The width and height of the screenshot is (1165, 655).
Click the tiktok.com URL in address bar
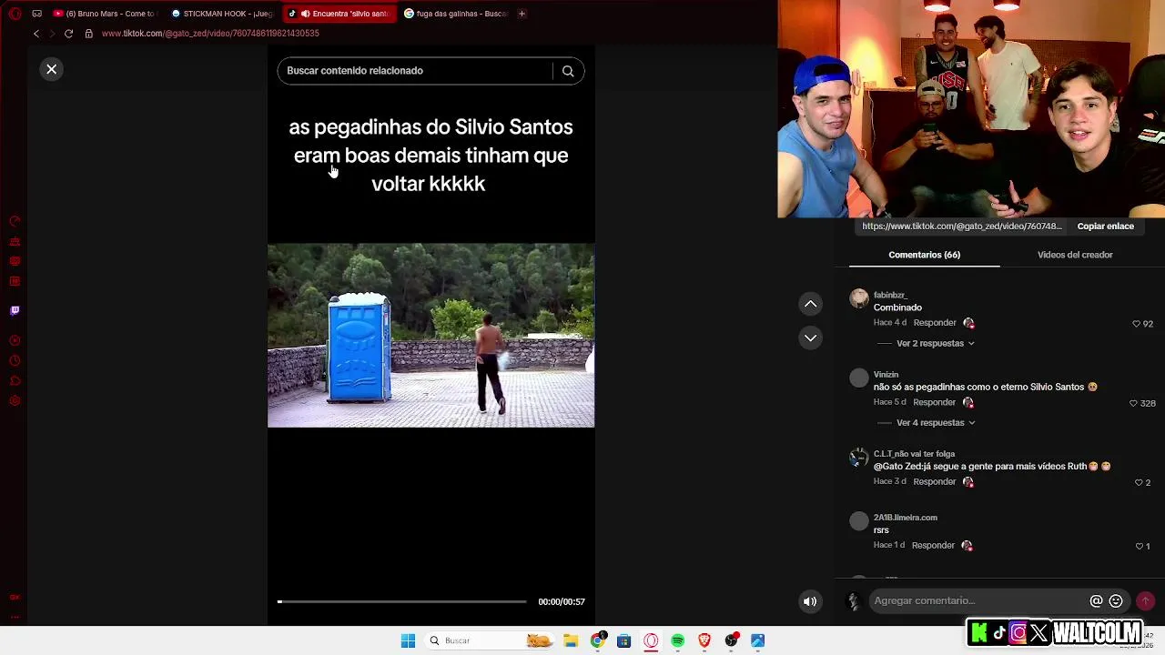click(x=210, y=34)
